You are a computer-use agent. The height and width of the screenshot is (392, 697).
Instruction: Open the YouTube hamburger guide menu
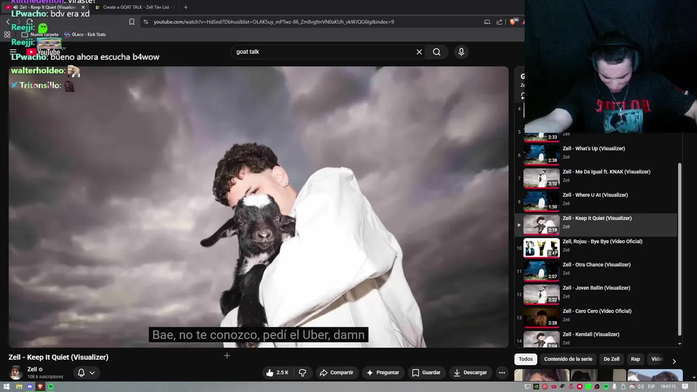click(x=13, y=52)
